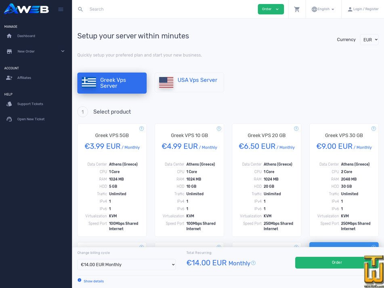The image size is (384, 288).
Task: Click the €4.99 EUR price
Action: point(180,147)
